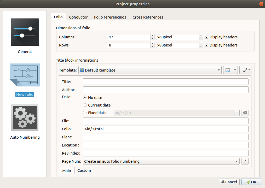Adjust the Rows count spinner arrows
This screenshot has height=188, width=265.
click(x=152, y=45)
